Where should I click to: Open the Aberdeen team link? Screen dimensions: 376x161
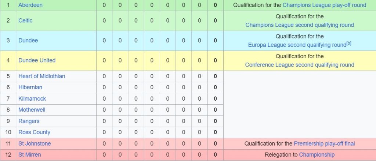30,5
